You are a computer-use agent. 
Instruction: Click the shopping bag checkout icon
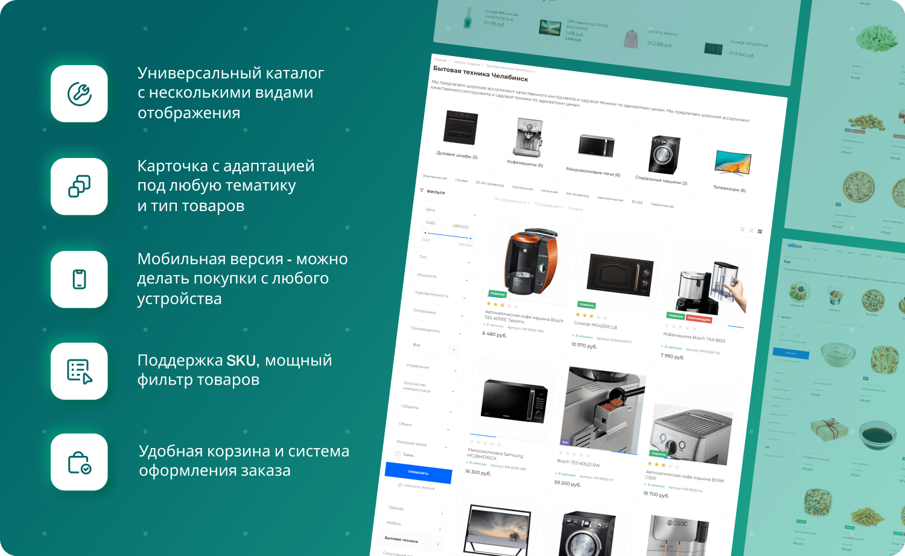pos(79,463)
